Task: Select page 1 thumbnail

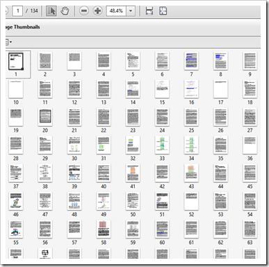Action: [x=16, y=61]
